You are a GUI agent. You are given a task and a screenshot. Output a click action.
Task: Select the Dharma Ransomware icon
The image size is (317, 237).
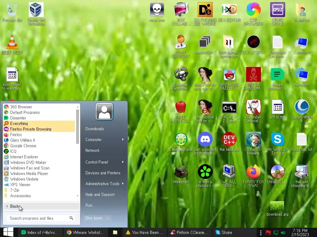pos(181,79)
